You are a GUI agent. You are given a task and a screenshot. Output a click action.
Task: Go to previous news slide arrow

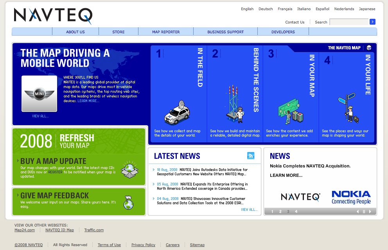[357, 211]
